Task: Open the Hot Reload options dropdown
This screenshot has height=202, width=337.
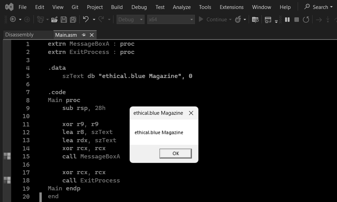Action: (x=245, y=20)
